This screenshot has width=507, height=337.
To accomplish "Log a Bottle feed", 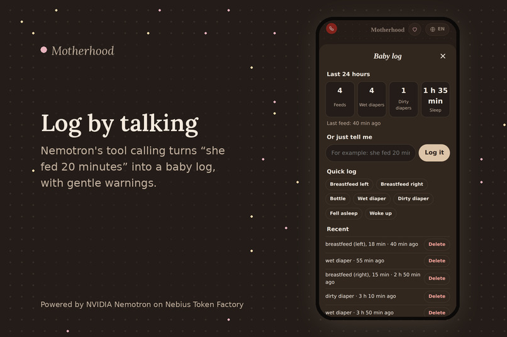I will tap(338, 199).
